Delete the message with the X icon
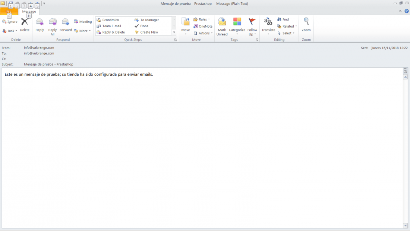 [25, 25]
